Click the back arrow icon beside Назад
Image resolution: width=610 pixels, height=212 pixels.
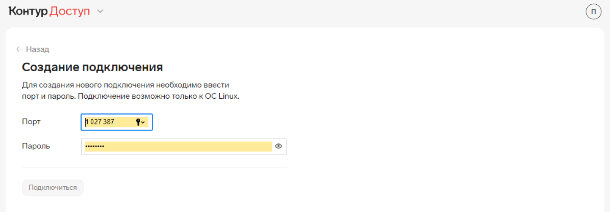19,49
